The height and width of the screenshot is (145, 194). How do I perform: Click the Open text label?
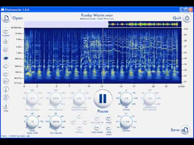click(17, 18)
